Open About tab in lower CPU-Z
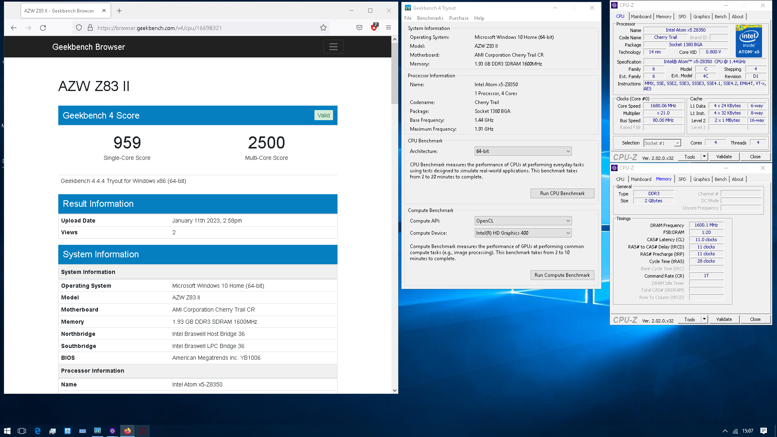Screen dimensions: 777x437 (x=737, y=179)
